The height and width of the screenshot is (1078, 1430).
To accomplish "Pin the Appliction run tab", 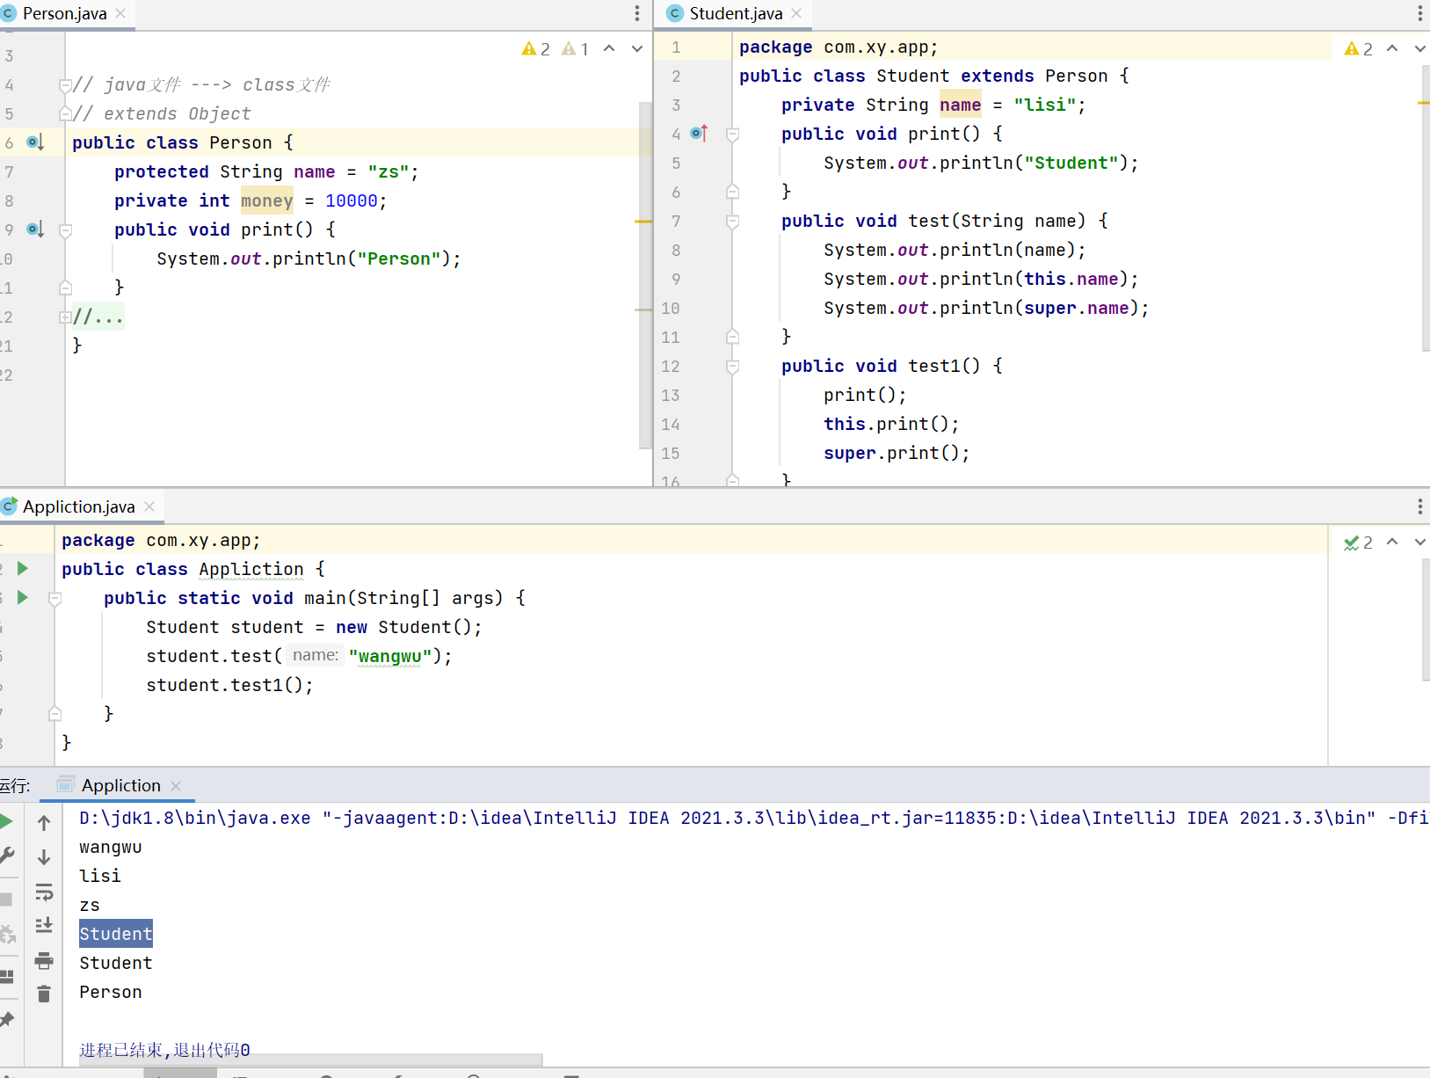I will 7,1019.
